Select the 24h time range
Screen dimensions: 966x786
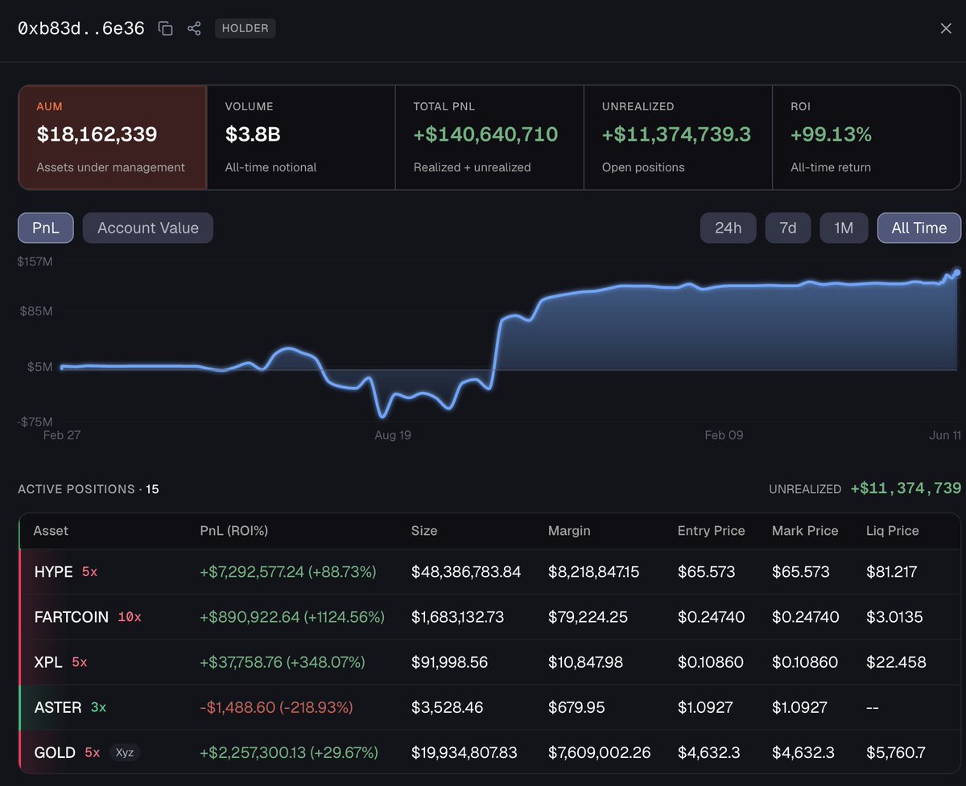[x=728, y=228]
